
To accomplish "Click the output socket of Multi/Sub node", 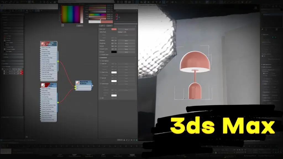I will tap(93, 86).
